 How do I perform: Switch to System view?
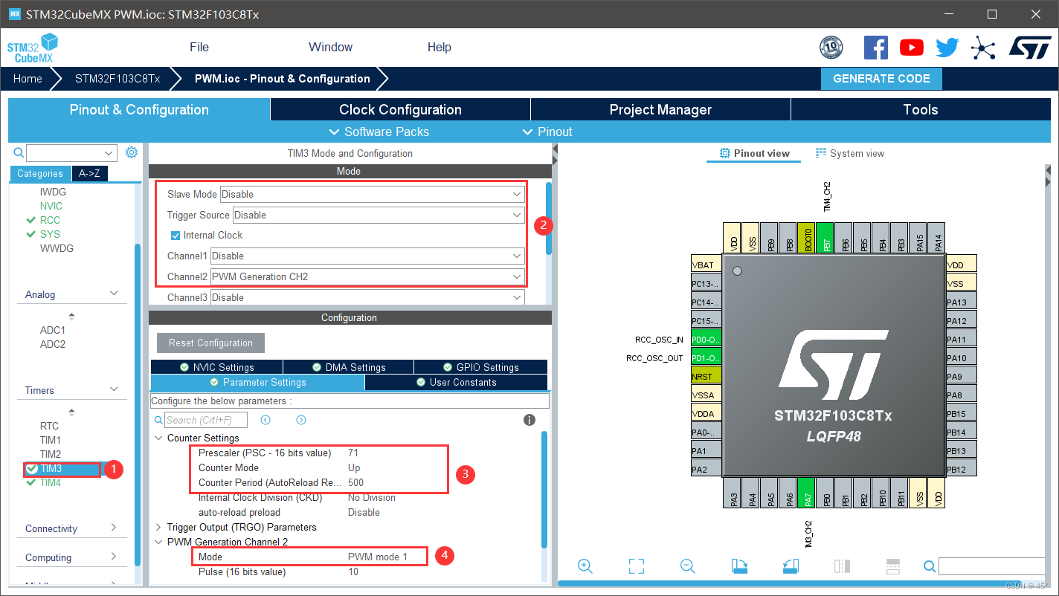[850, 153]
